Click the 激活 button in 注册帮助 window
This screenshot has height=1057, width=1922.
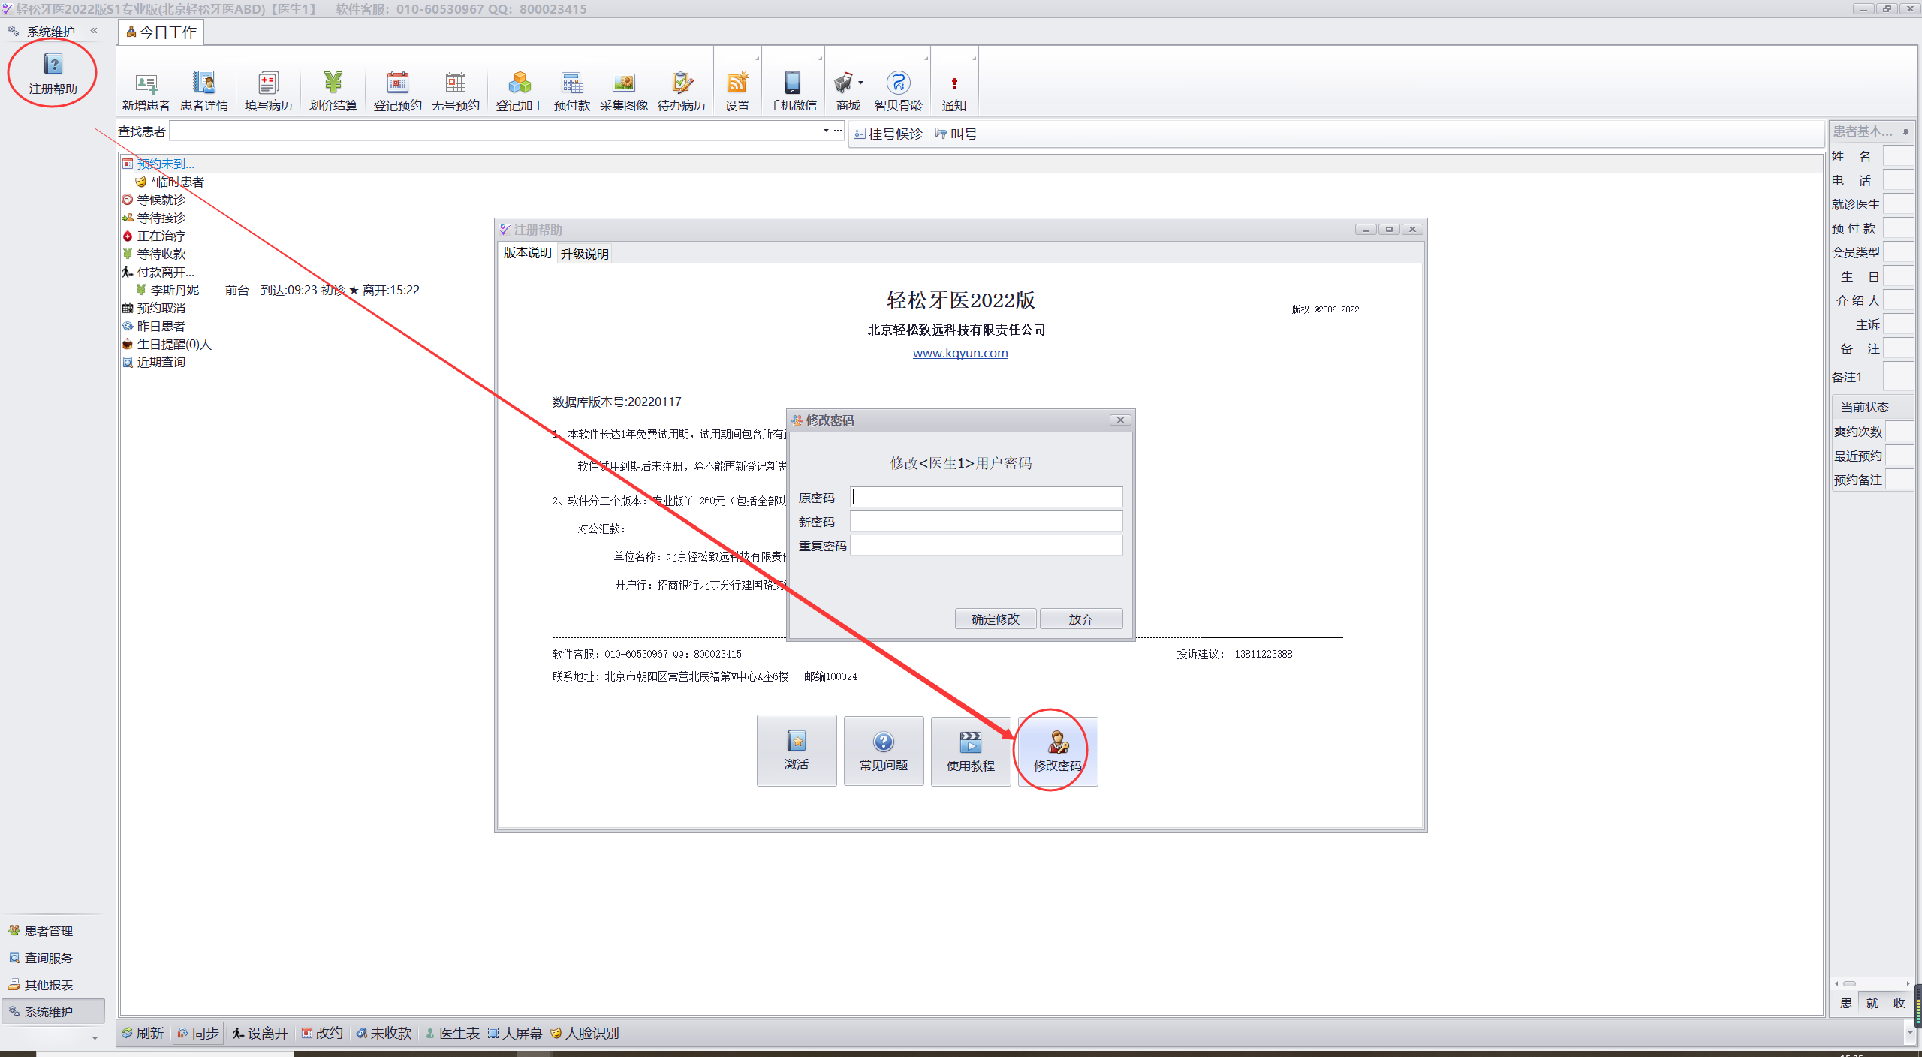[797, 751]
